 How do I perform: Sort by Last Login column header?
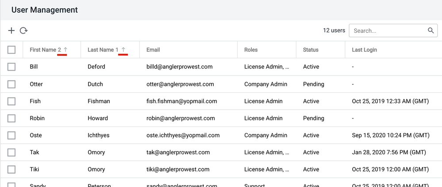pyautogui.click(x=365, y=50)
